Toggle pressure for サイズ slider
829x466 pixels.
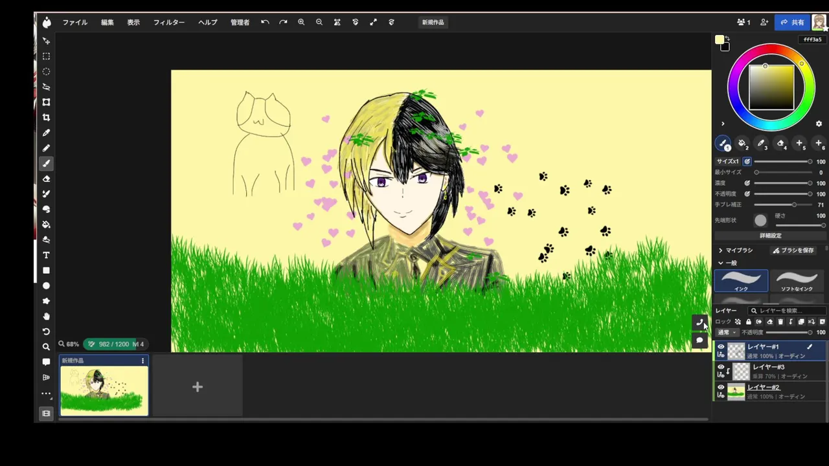[x=747, y=162]
